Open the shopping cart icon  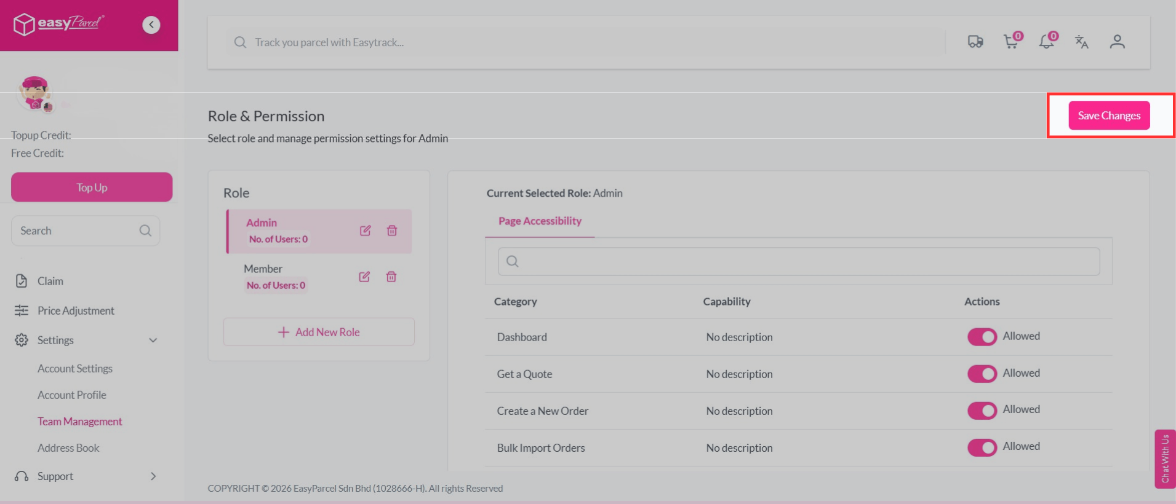tap(1010, 42)
